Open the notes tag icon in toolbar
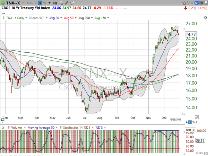This screenshot has height=156, width=208. coord(72,3)
